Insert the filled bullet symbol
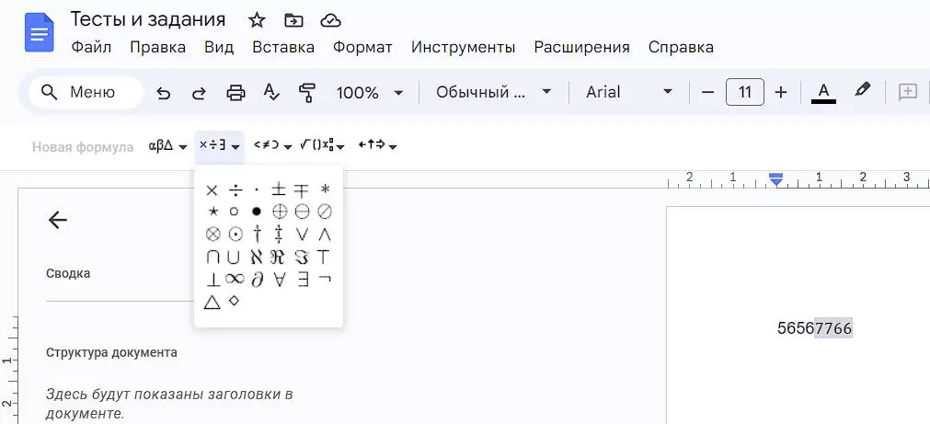Viewport: 930px width, 424px height. pos(257,212)
